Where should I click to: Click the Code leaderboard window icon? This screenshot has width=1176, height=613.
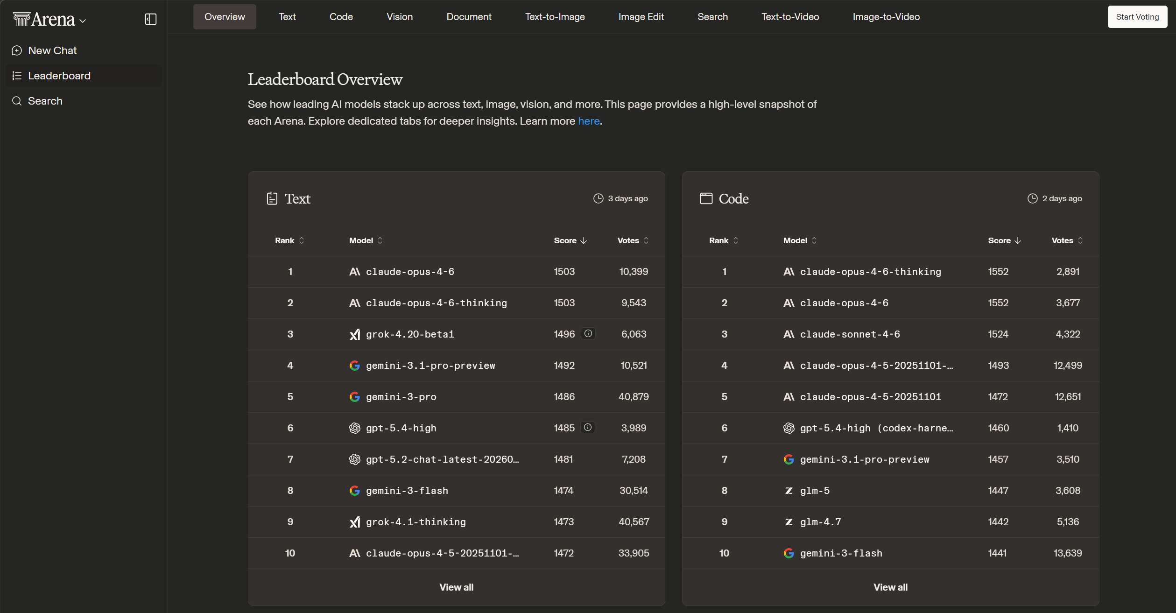[x=706, y=198]
